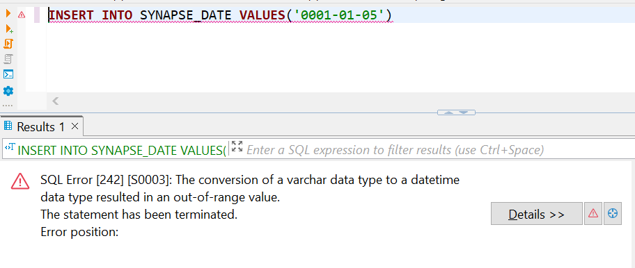Image resolution: width=635 pixels, height=268 pixels.
Task: Close the Results 1 tab
Action: (75, 126)
